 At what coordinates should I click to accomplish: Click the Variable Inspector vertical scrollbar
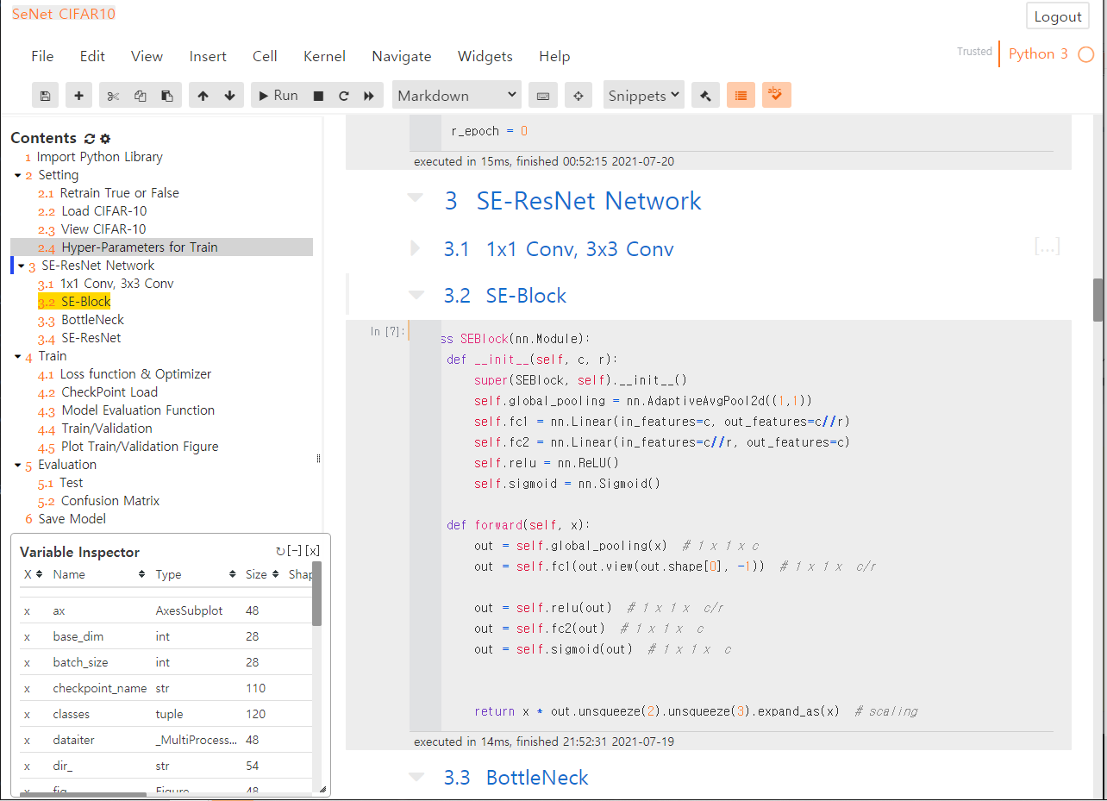point(316,593)
